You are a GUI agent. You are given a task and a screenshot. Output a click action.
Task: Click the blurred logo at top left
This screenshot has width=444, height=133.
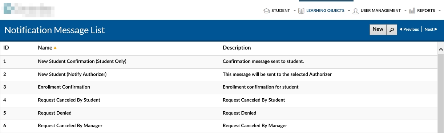(x=29, y=11)
